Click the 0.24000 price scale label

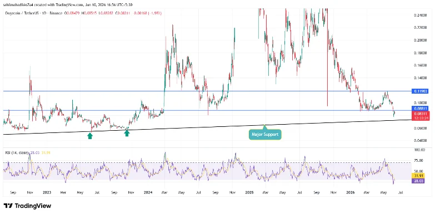[420, 15]
